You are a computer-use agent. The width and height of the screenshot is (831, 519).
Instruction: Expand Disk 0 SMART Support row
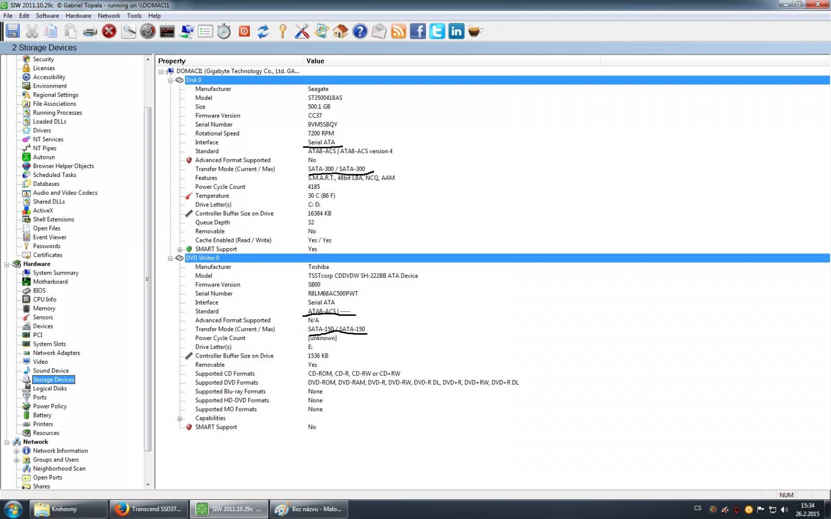(x=180, y=250)
